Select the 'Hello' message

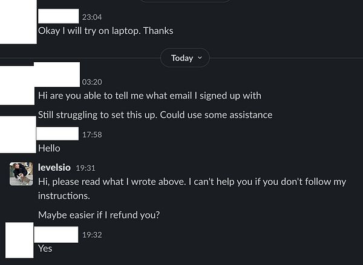click(x=49, y=148)
